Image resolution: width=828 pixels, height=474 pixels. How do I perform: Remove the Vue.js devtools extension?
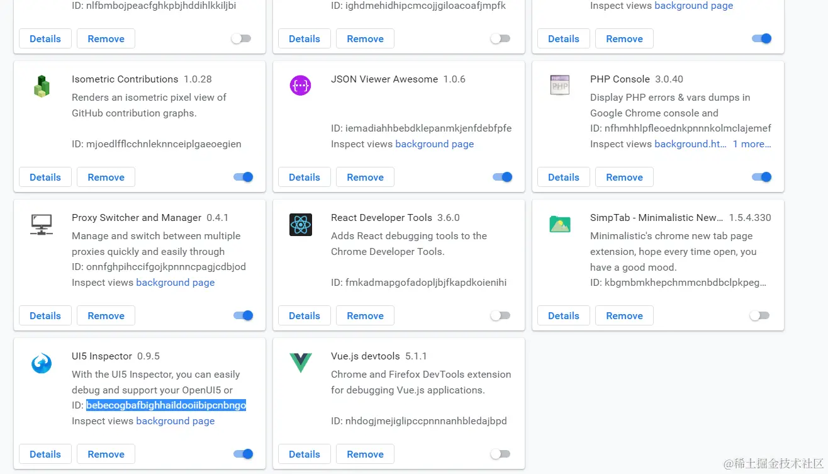coord(365,454)
